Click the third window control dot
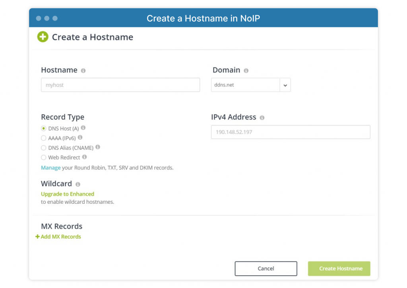The height and width of the screenshot is (288, 407). click(x=55, y=18)
